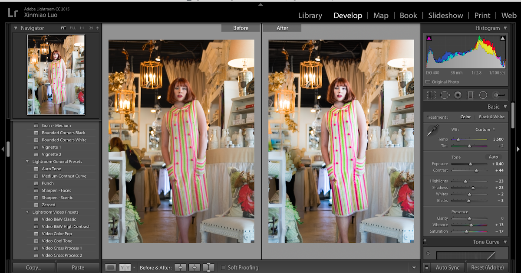Open the Develop module
This screenshot has width=521, height=273.
pos(348,15)
